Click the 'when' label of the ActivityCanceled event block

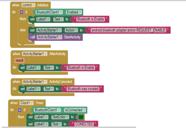coord(16,82)
